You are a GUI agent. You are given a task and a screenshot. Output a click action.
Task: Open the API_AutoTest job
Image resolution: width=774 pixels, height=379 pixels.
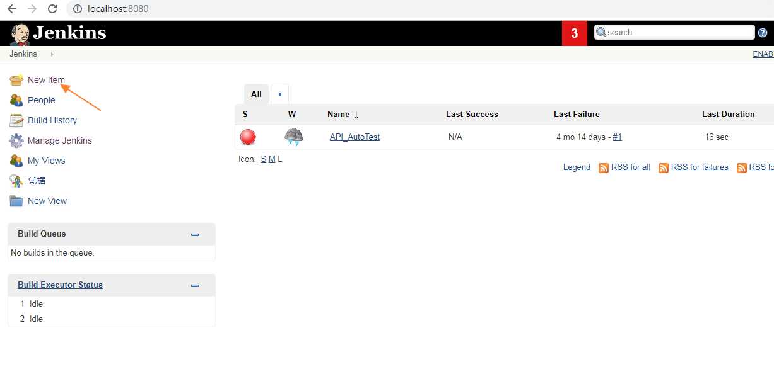pyautogui.click(x=355, y=137)
